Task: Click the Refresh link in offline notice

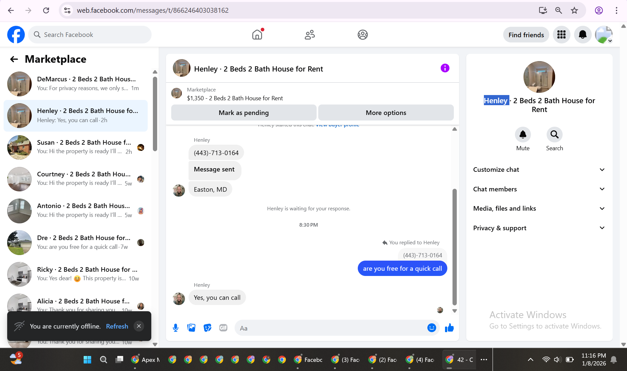Action: click(x=117, y=326)
